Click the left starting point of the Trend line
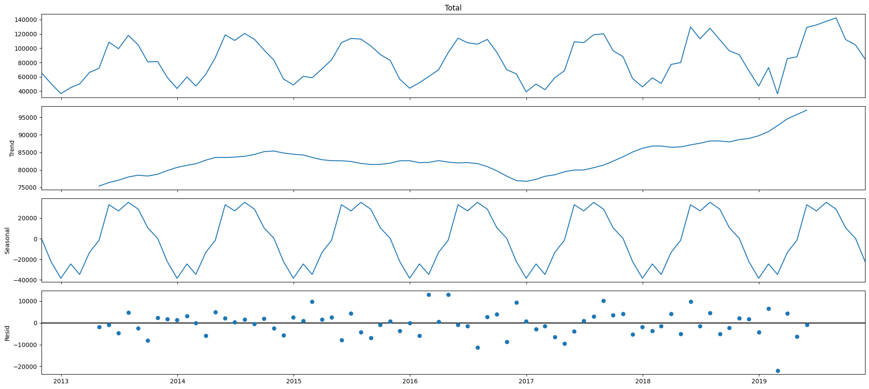This screenshot has width=869, height=389. (99, 186)
